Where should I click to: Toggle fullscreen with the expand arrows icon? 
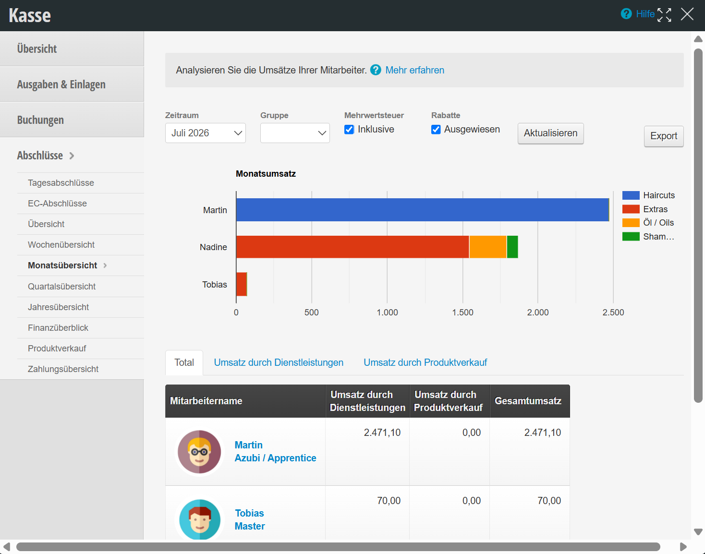664,15
